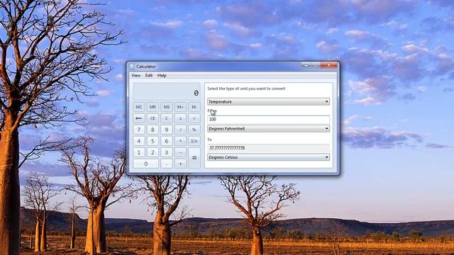Click the multiply key
454x255 pixels.
click(x=180, y=141)
